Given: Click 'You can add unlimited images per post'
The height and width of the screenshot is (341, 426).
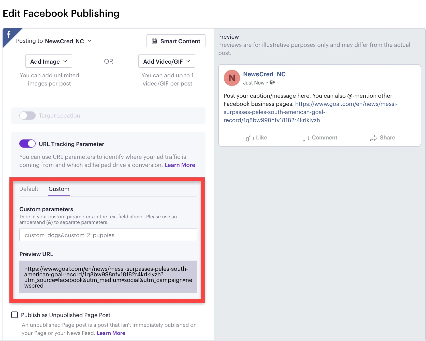Looking at the screenshot, I should click(49, 79).
